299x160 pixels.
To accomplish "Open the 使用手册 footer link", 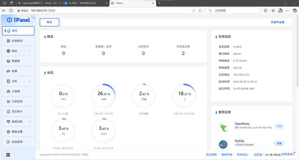I will point(227,155).
